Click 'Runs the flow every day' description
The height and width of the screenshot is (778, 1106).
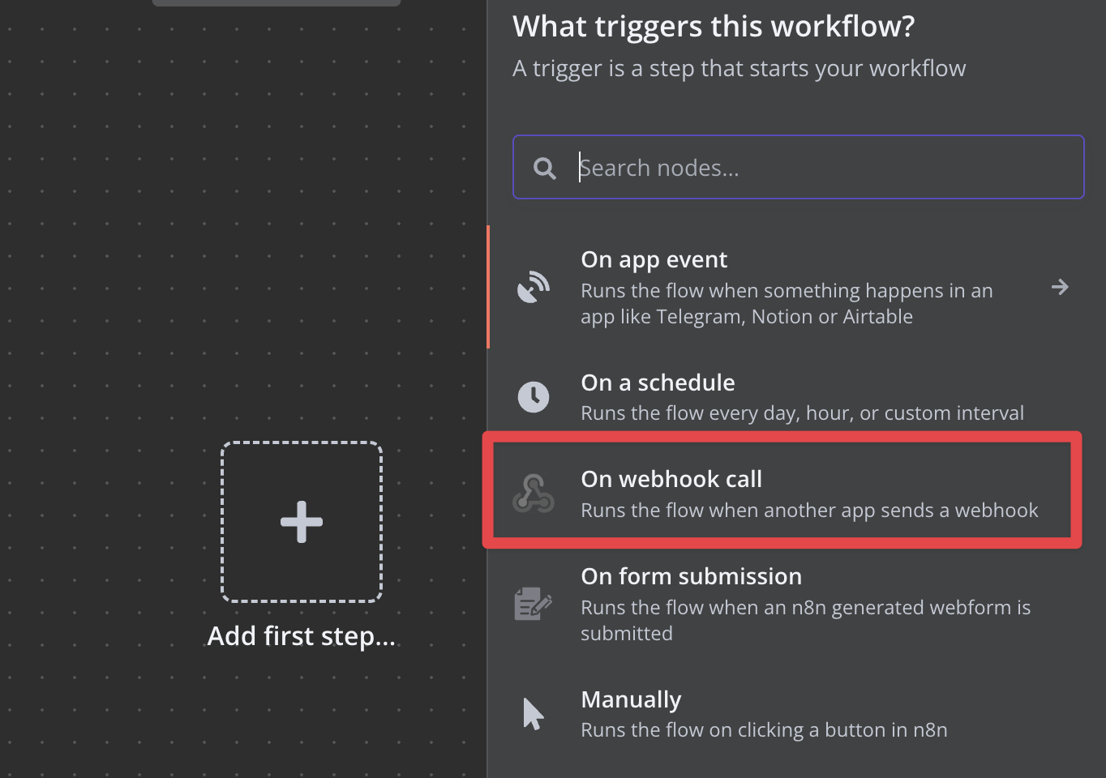[801, 413]
